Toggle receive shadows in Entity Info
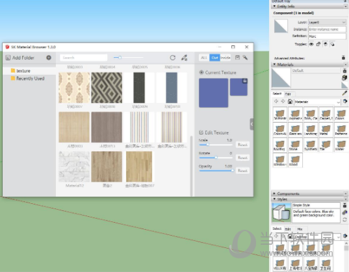Image resolution: width=349 pixels, height=272 pixels. 326,44
